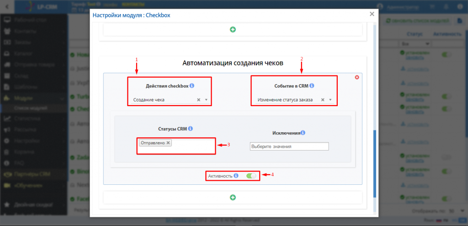Click the Корзина trash icon in sidebar

(x=7, y=152)
